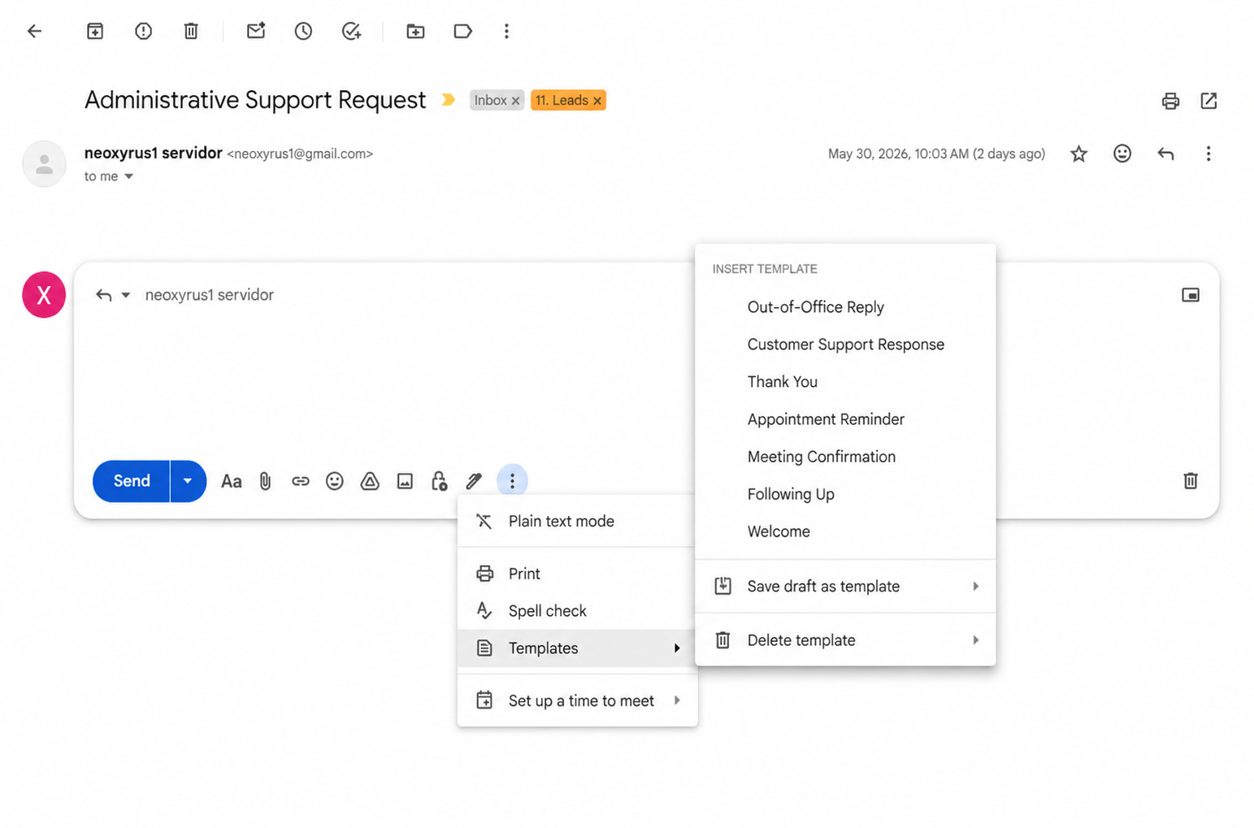Expand Delete template submenu
The height and width of the screenshot is (828, 1254).
[845, 640]
